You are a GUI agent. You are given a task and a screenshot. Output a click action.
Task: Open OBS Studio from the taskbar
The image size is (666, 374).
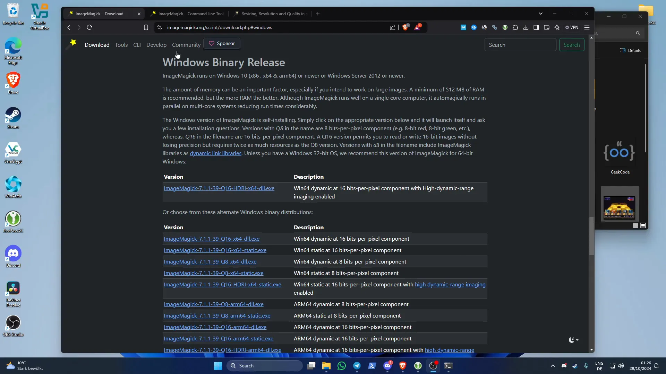[433, 366]
